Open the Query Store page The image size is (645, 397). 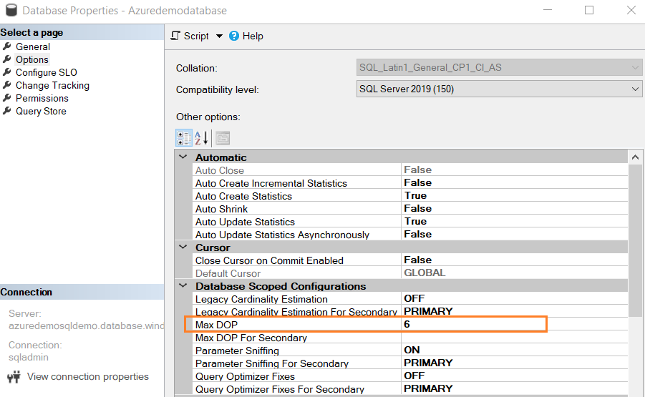click(40, 111)
